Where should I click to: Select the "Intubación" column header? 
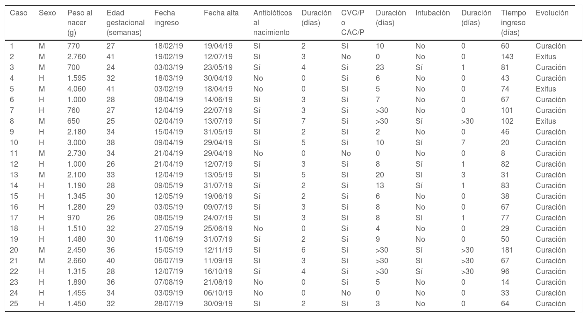click(x=432, y=13)
